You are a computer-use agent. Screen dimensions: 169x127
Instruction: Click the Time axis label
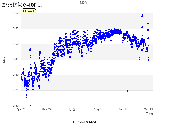tap(149, 114)
